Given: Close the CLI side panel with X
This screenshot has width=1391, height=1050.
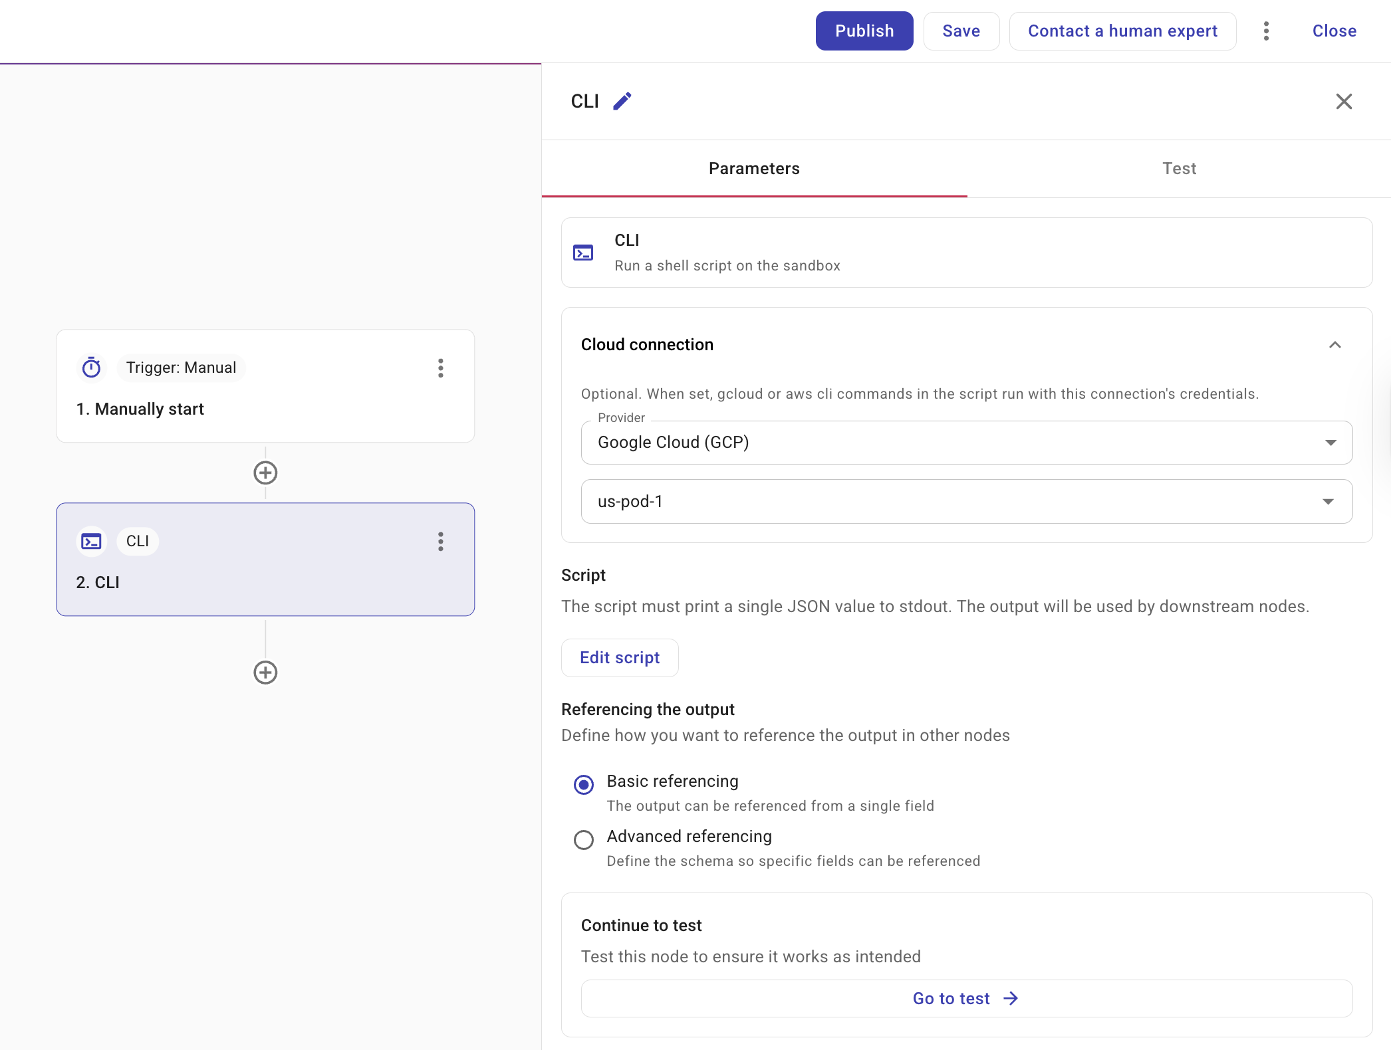Looking at the screenshot, I should pyautogui.click(x=1344, y=102).
